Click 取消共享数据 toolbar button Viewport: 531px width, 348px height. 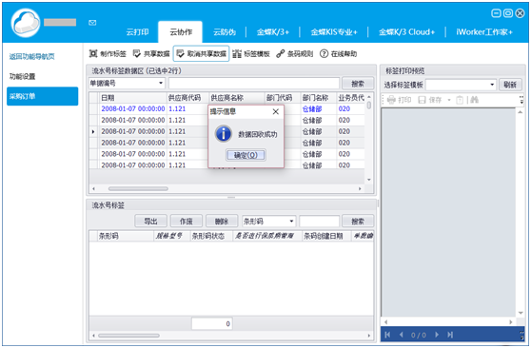[202, 53]
